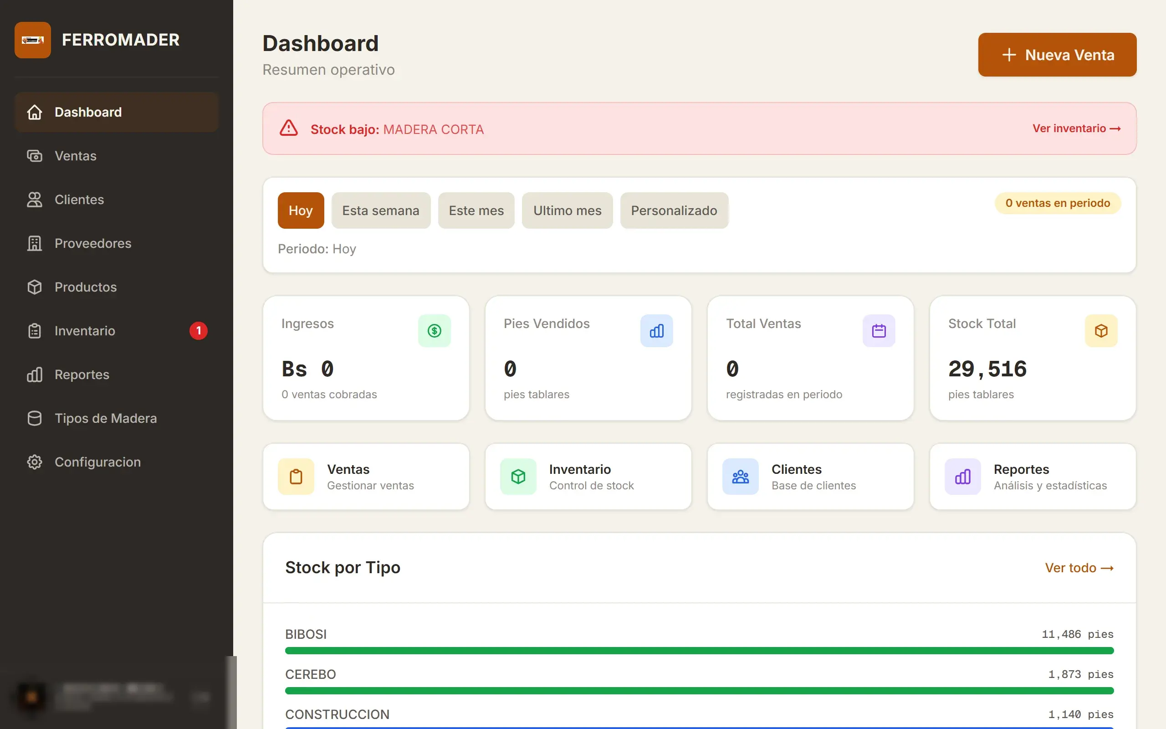Screen dimensions: 1166x729
Task: Open Dashboard home icon in sidebar
Action: click(34, 112)
